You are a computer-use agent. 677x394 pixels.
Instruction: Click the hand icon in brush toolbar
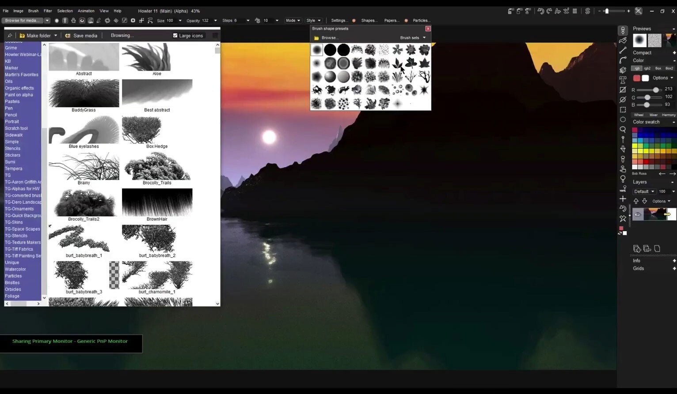point(73,20)
